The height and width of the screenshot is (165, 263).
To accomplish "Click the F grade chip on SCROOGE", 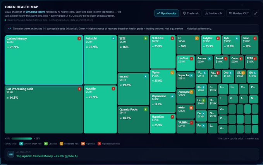I will (x=172, y=38).
